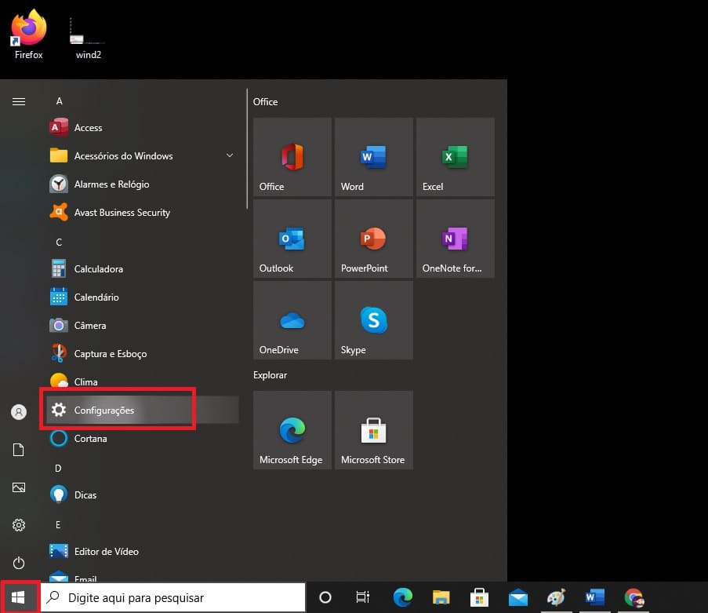This screenshot has height=613, width=708.
Task: Open the Word tile
Action: [x=374, y=157]
